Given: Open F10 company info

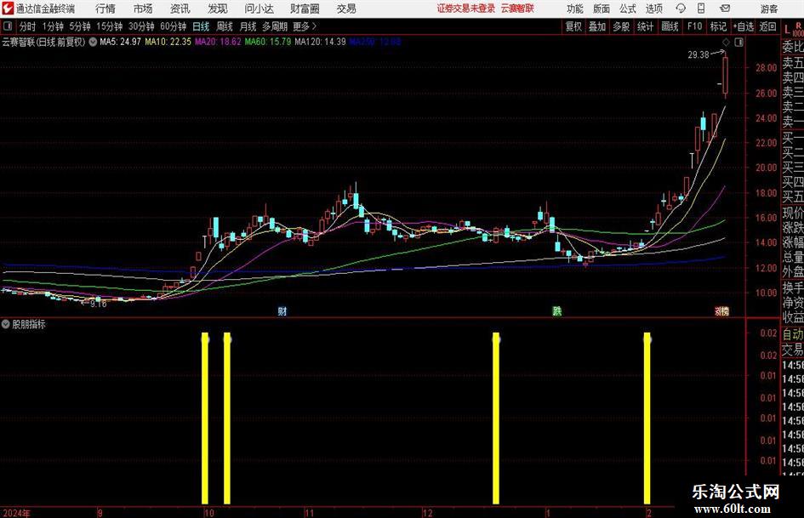Looking at the screenshot, I should pyautogui.click(x=694, y=26).
